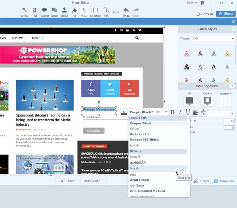Open Tool Properties help
Viewport: 237px width, 208px height.
click(232, 86)
